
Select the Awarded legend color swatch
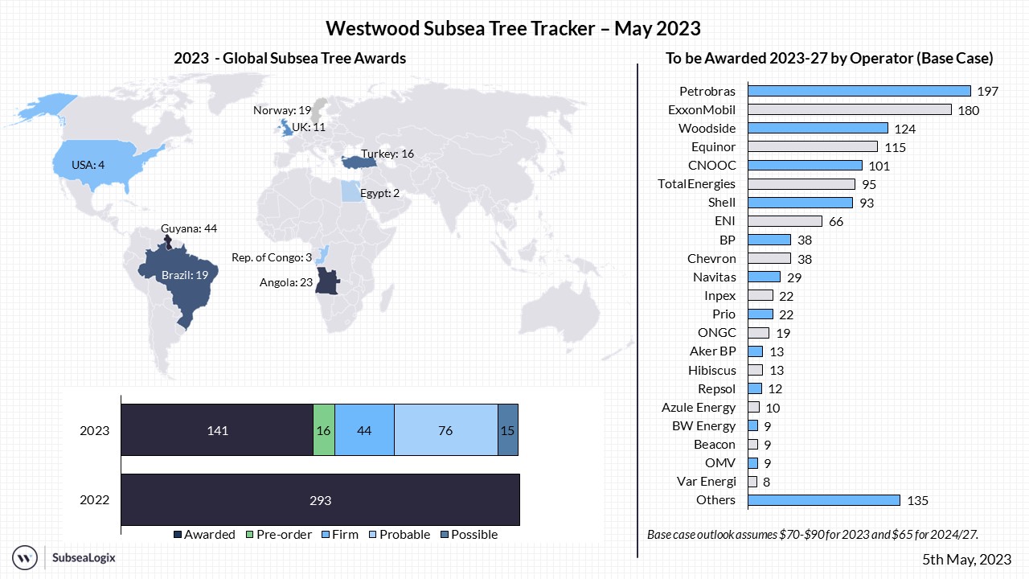(178, 535)
